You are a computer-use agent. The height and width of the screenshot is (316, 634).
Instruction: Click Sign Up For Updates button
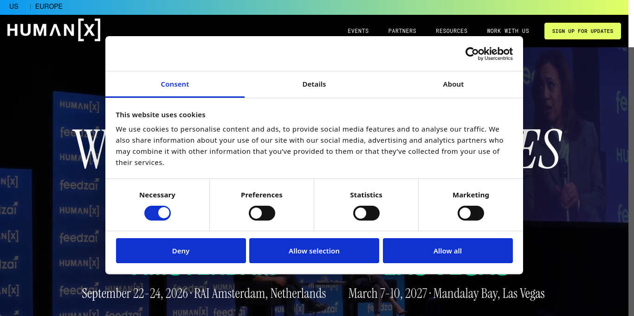pos(582,31)
